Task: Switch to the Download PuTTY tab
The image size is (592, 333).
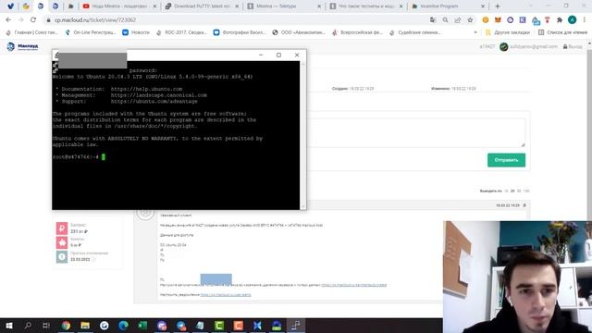Action: click(202, 6)
